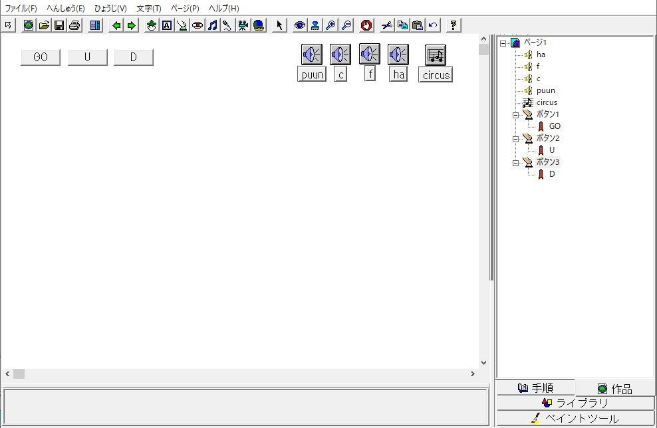Click the clipboard paste toolbar icon
This screenshot has height=428, width=657.
point(418,25)
